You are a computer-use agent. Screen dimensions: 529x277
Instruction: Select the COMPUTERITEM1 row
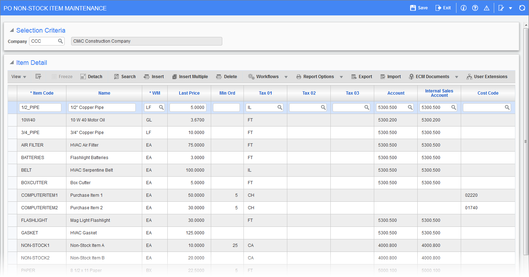(x=261, y=195)
